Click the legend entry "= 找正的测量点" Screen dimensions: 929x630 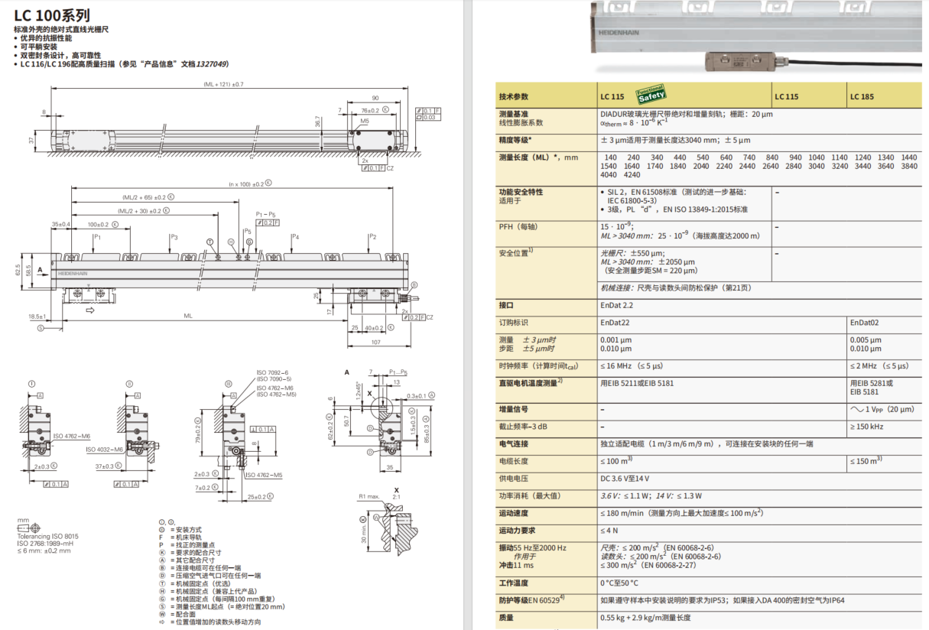point(193,544)
